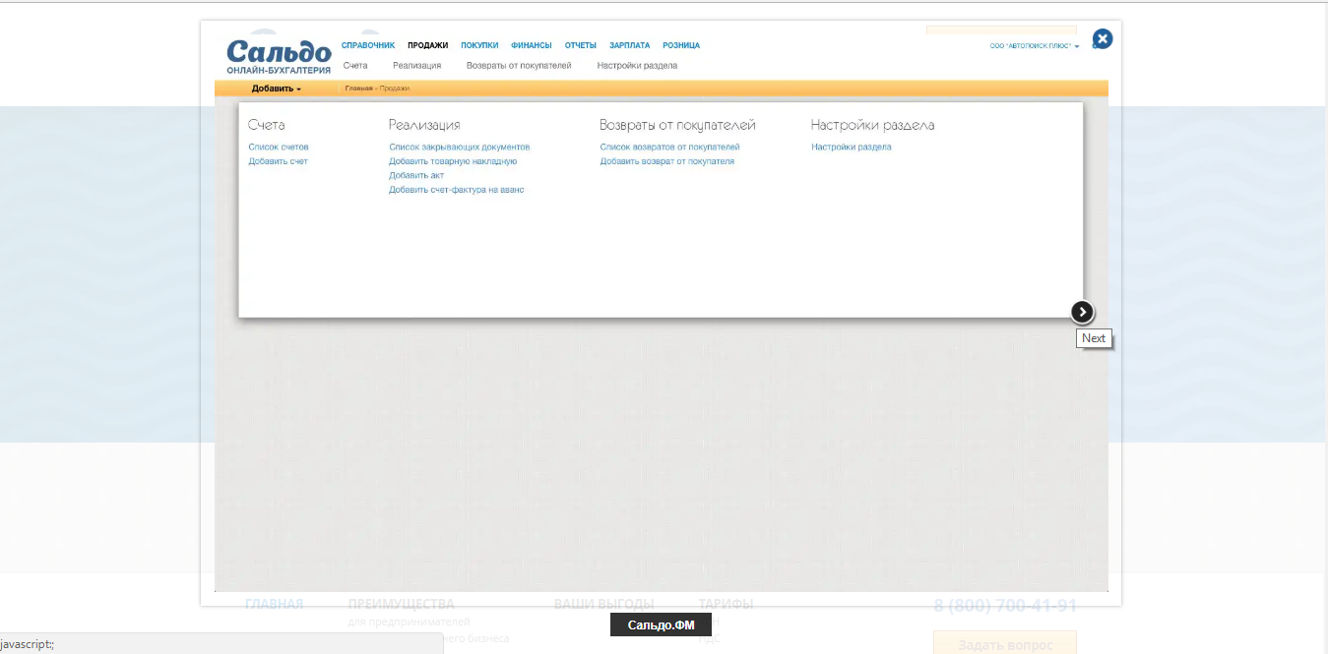Click the Продажи breadcrumb text
This screenshot has width=1328, height=654.
point(395,89)
